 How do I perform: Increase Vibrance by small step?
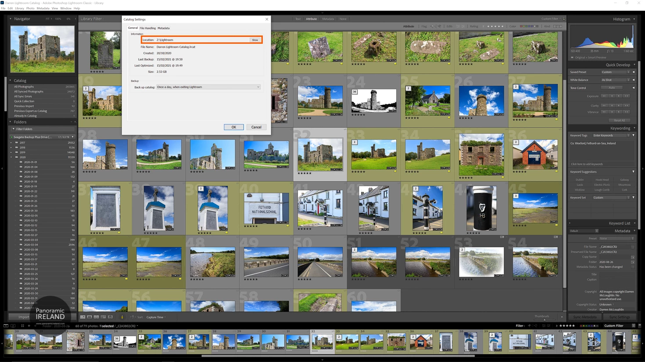pos(619,112)
